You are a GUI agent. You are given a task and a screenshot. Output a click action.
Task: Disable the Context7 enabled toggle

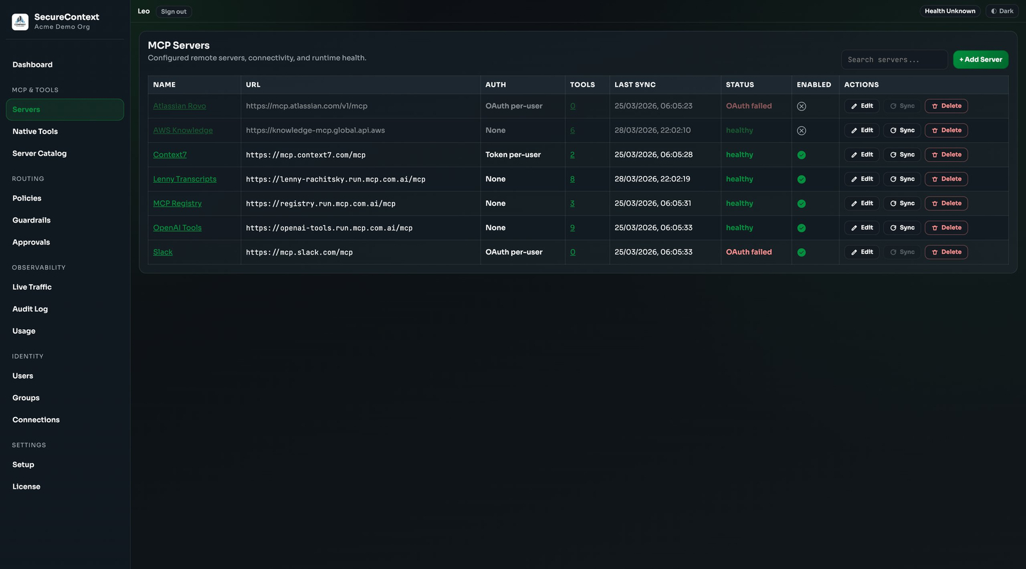(801, 155)
